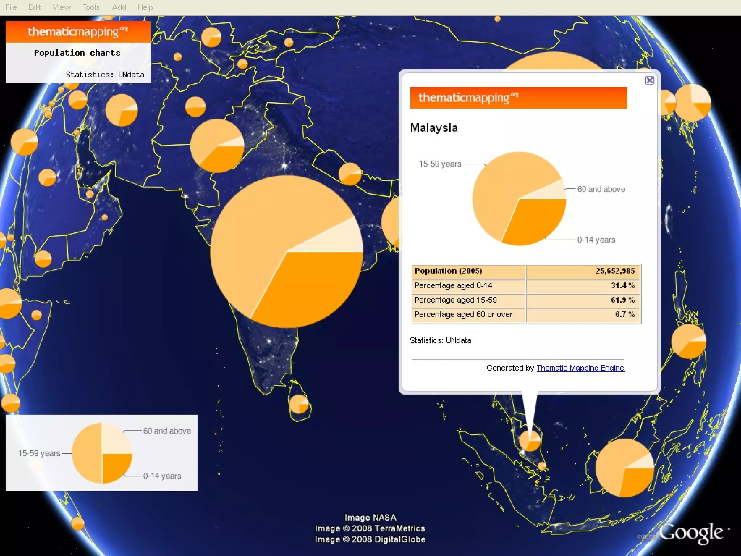Click the Saudi Arabia pie chart marker
The width and height of the screenshot is (741, 556).
(47, 177)
